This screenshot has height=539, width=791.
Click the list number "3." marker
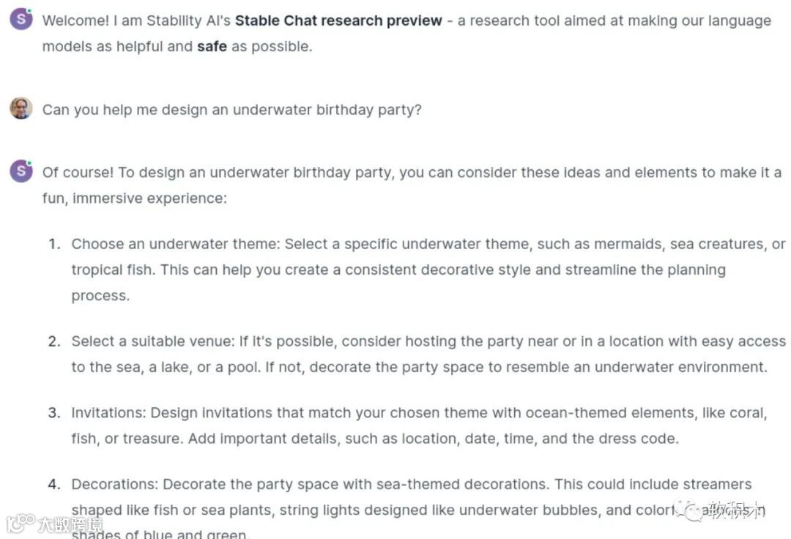(55, 413)
